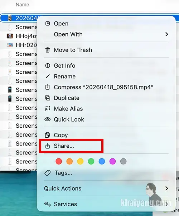Screen dimensions: 179x216
Task: Sort by the Name column header
Action: [x=22, y=5]
